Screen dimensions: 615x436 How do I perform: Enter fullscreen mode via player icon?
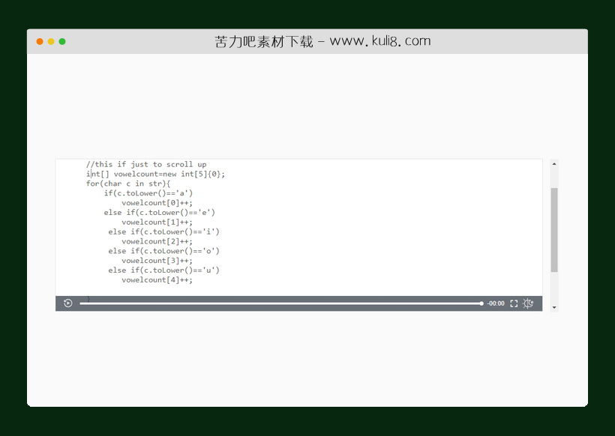click(514, 303)
